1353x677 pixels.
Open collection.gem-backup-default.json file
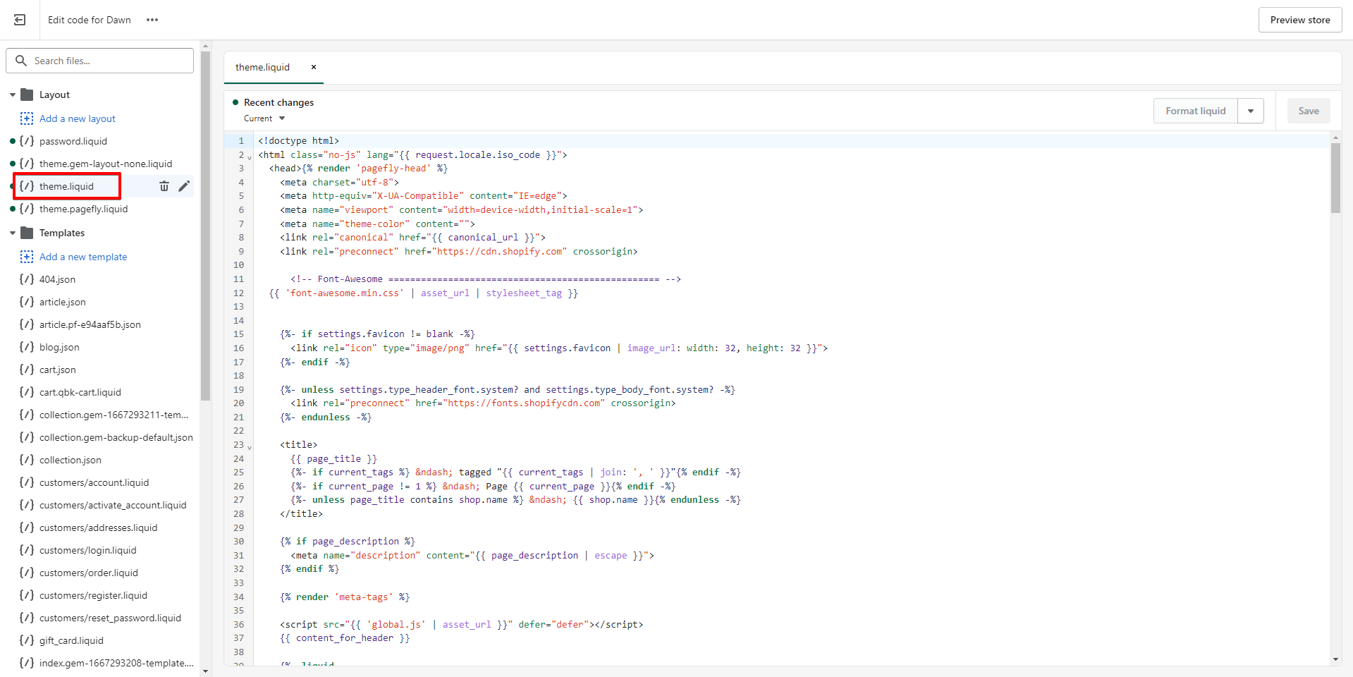(x=116, y=437)
